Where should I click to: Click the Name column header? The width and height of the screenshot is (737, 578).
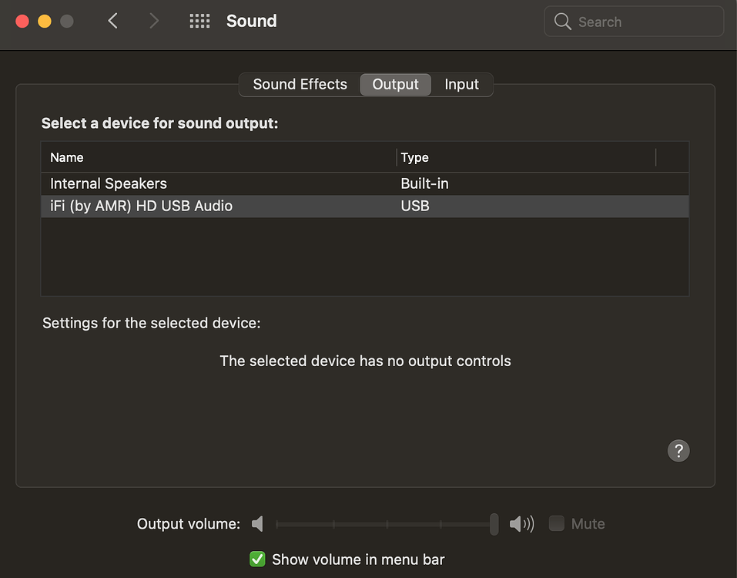(66, 157)
